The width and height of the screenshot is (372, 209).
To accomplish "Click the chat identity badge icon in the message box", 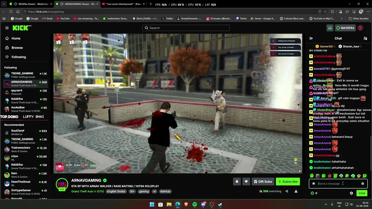I will [314, 184].
